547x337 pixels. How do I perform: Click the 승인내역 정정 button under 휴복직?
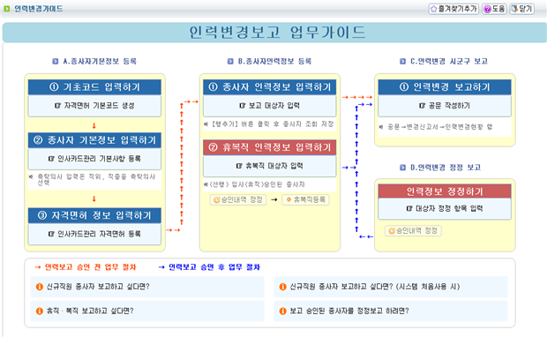click(238, 200)
